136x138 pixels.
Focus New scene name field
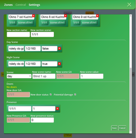click(x=44, y=76)
